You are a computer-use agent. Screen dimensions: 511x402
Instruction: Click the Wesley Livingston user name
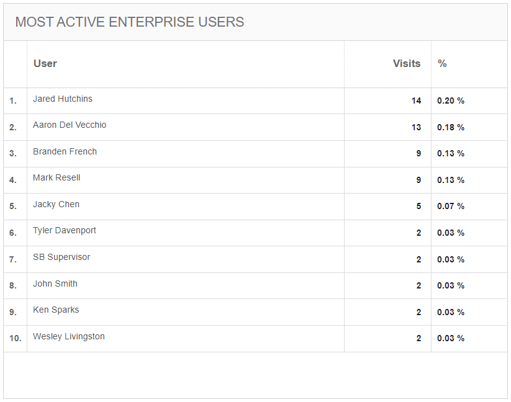[69, 337]
